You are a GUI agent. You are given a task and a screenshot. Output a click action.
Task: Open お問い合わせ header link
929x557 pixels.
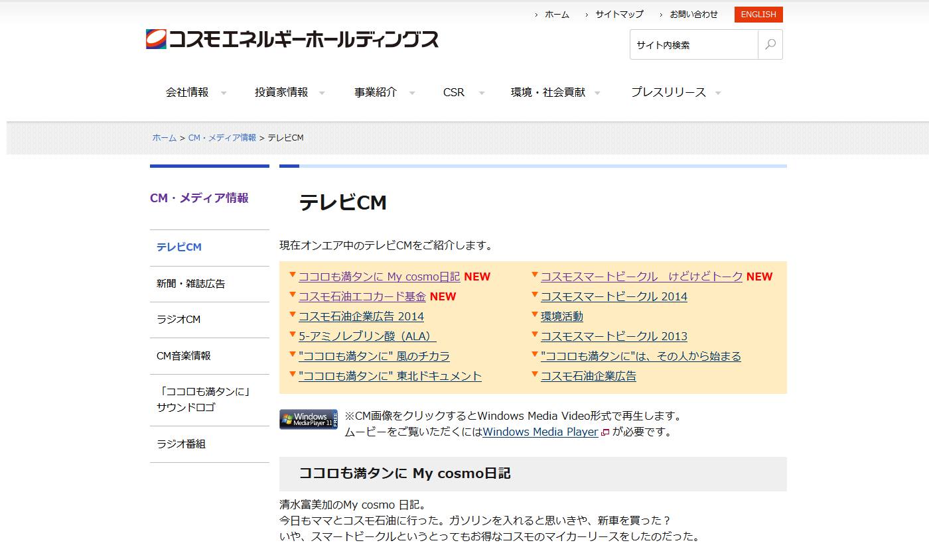[693, 15]
